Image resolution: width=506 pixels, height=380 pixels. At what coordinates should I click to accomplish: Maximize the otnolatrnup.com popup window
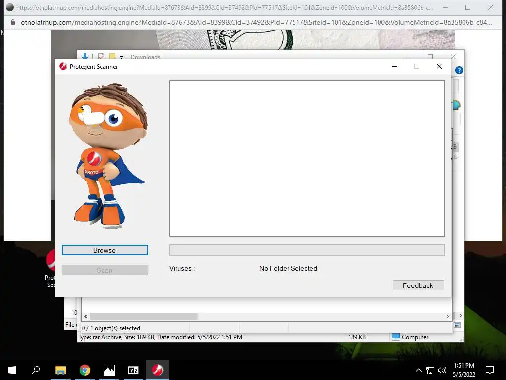pos(468,7)
